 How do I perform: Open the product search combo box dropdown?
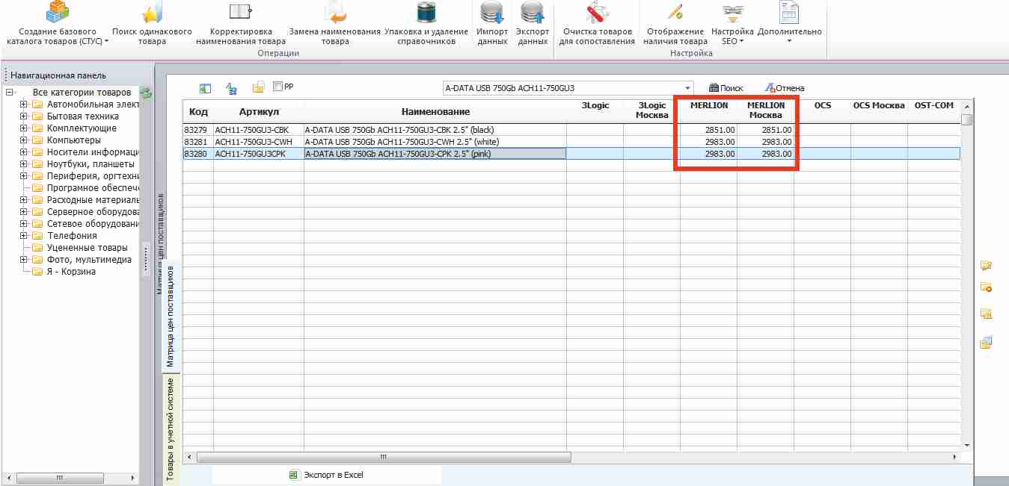pos(688,88)
